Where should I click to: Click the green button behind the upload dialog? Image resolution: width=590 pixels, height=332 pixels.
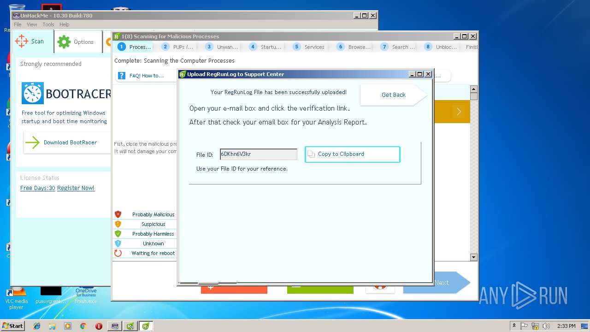[320, 290]
